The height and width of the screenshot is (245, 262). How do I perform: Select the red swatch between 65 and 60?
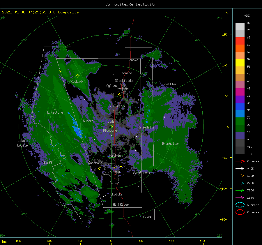coord(240,41)
